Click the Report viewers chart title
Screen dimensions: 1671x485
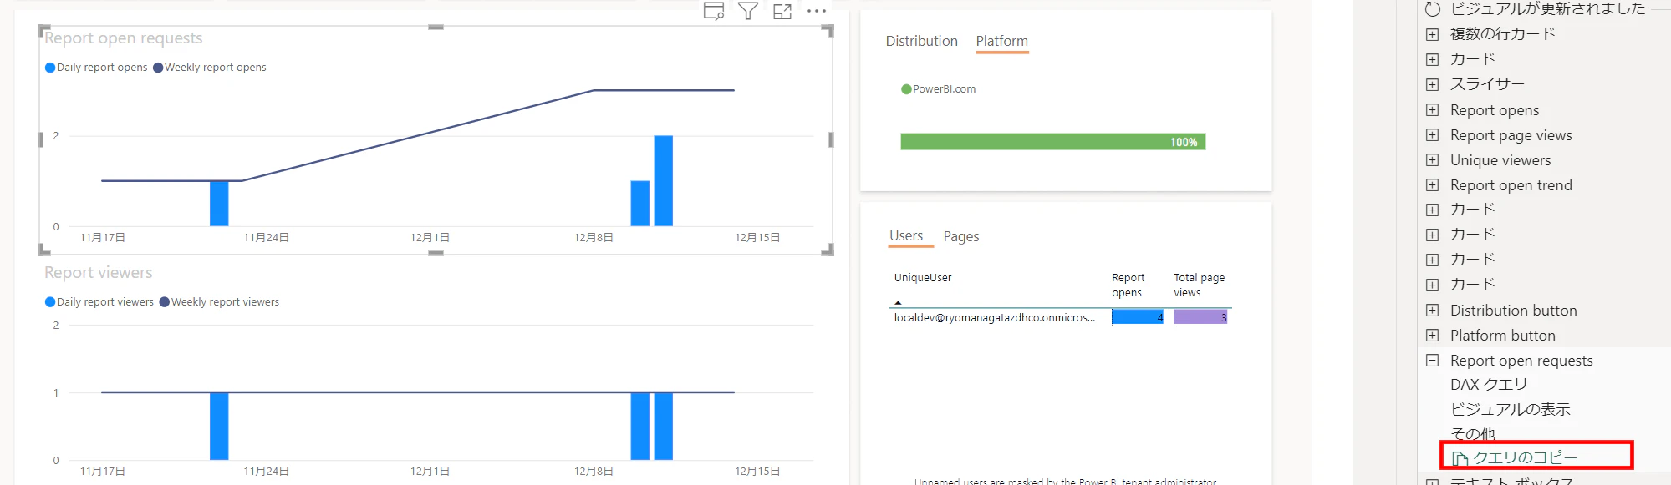(x=99, y=273)
